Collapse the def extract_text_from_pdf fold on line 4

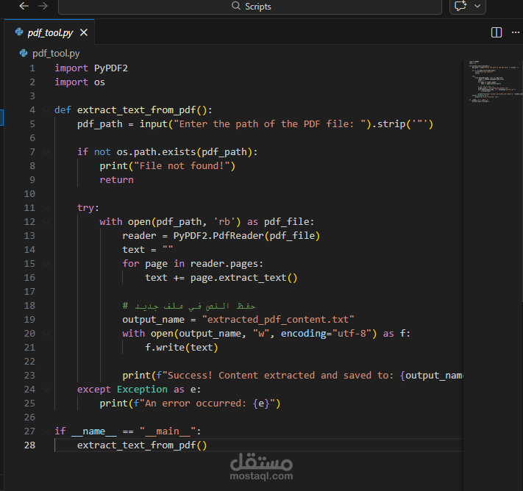46,110
